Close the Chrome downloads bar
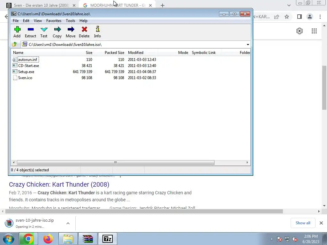The height and width of the screenshot is (245, 327). (x=321, y=223)
